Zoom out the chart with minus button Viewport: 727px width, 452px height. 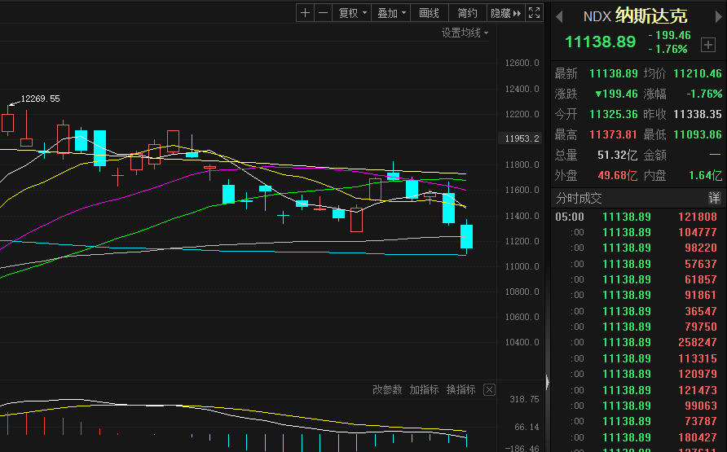(x=324, y=13)
